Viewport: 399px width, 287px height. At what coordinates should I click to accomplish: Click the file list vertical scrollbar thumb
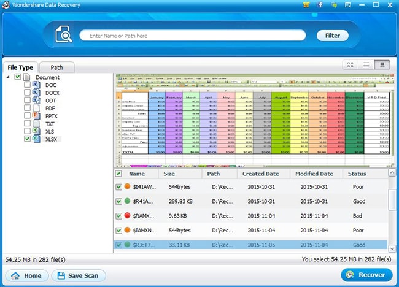point(392,200)
